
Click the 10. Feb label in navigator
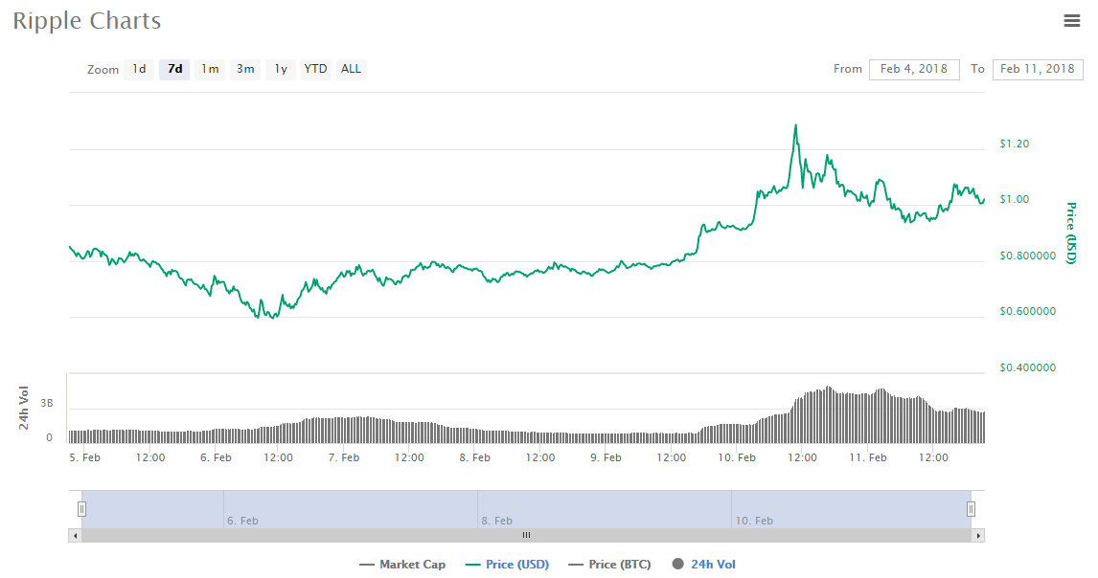click(753, 521)
